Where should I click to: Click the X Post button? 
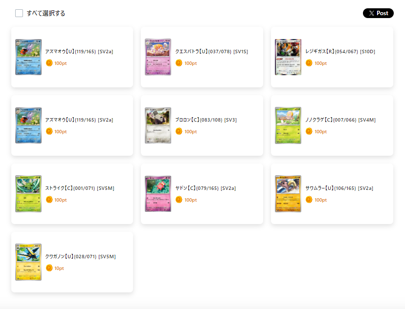tap(378, 13)
